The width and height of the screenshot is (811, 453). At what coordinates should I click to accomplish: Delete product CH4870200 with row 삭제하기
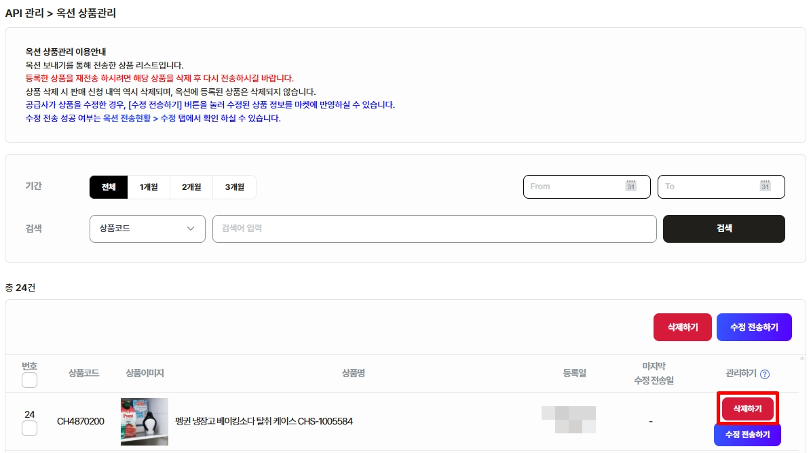click(x=747, y=408)
